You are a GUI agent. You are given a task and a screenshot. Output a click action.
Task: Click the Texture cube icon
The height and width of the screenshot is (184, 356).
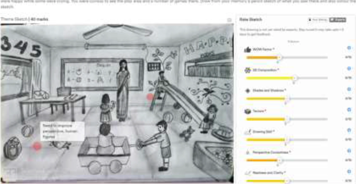[248, 111]
